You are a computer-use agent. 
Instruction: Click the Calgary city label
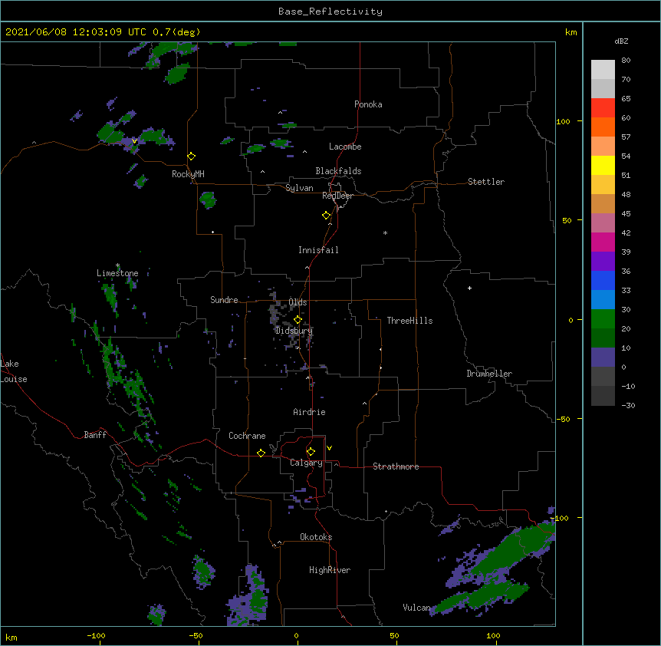point(306,463)
